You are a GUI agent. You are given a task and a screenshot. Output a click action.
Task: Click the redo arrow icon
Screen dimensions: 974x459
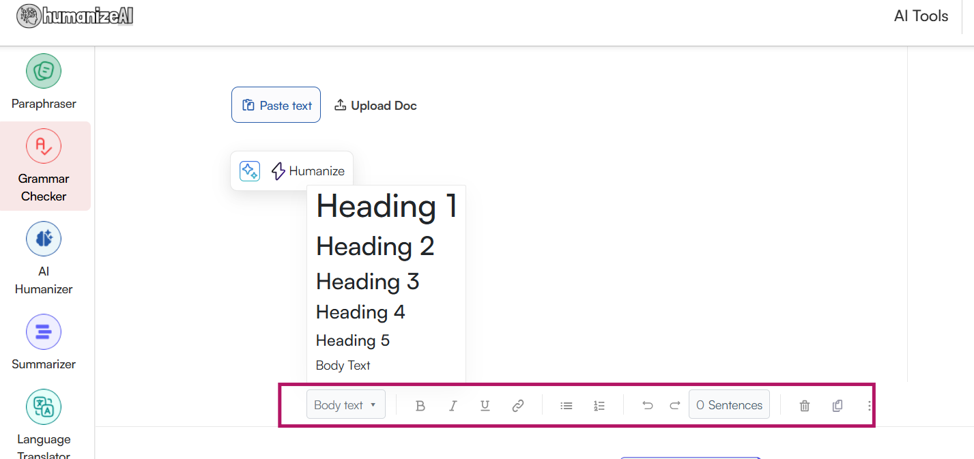[x=674, y=406]
